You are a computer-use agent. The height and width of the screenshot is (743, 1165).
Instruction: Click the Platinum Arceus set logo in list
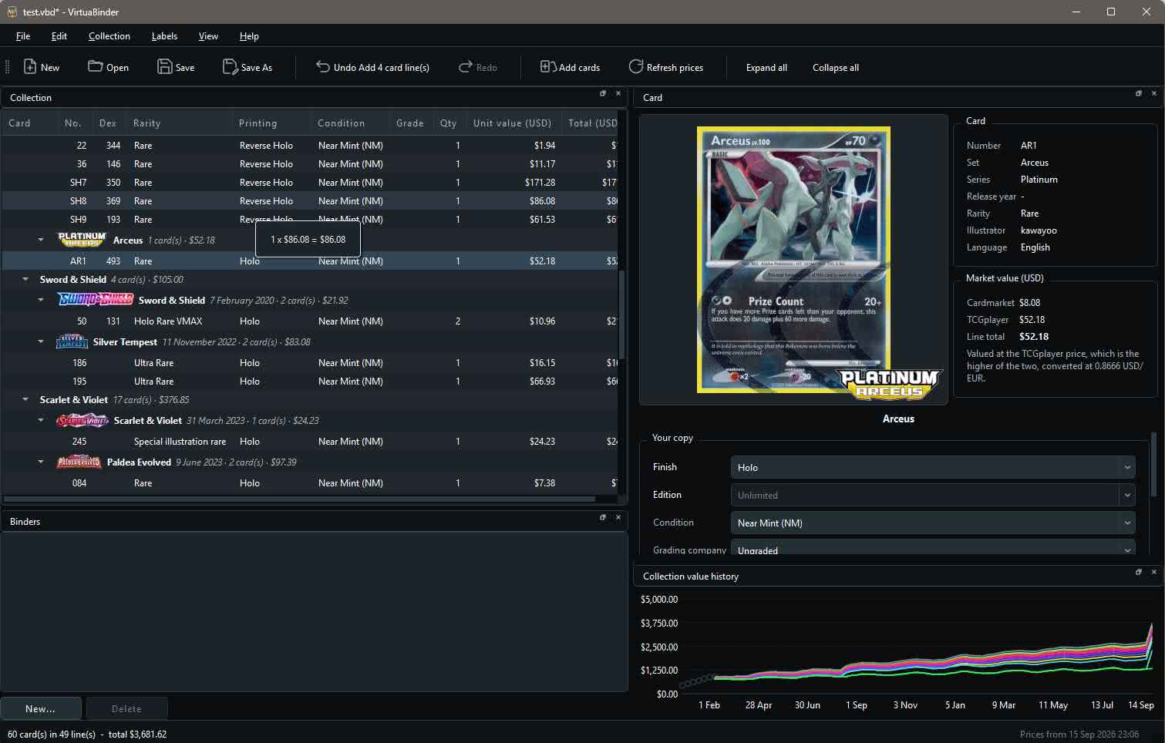(x=82, y=240)
